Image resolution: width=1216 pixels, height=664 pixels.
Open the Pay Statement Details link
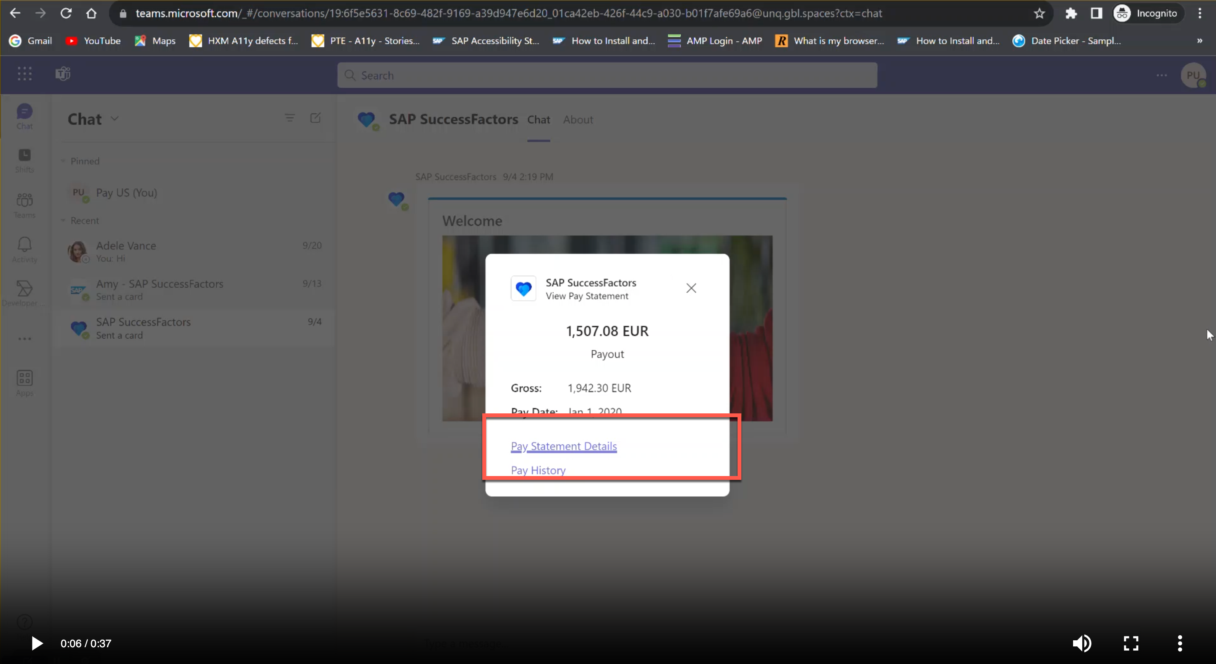563,446
